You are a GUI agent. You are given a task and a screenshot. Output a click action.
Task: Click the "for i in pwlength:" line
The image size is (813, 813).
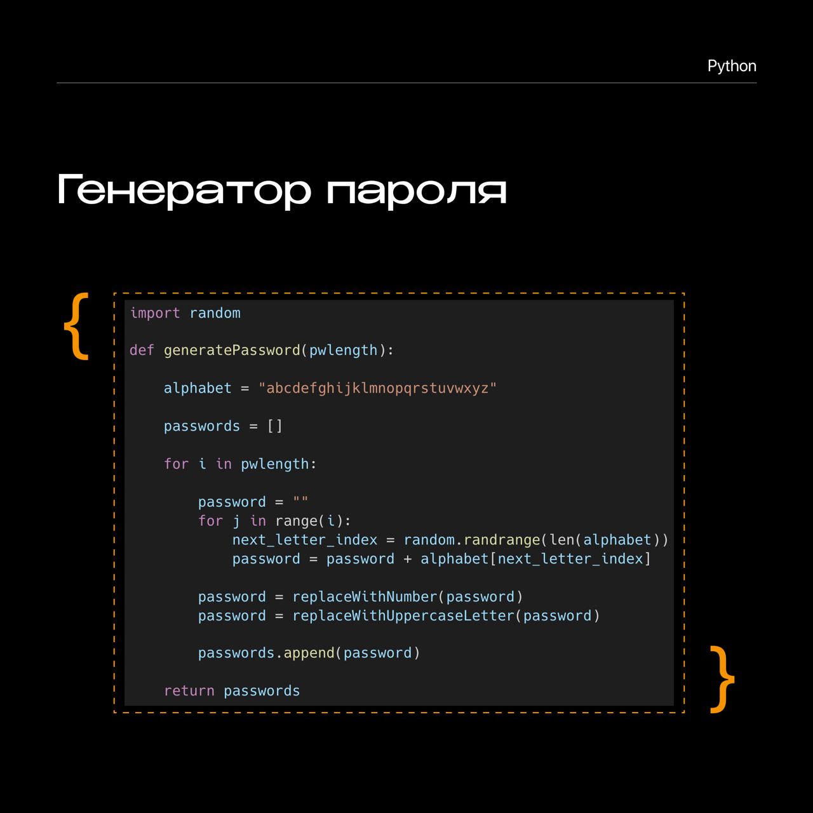pos(240,464)
